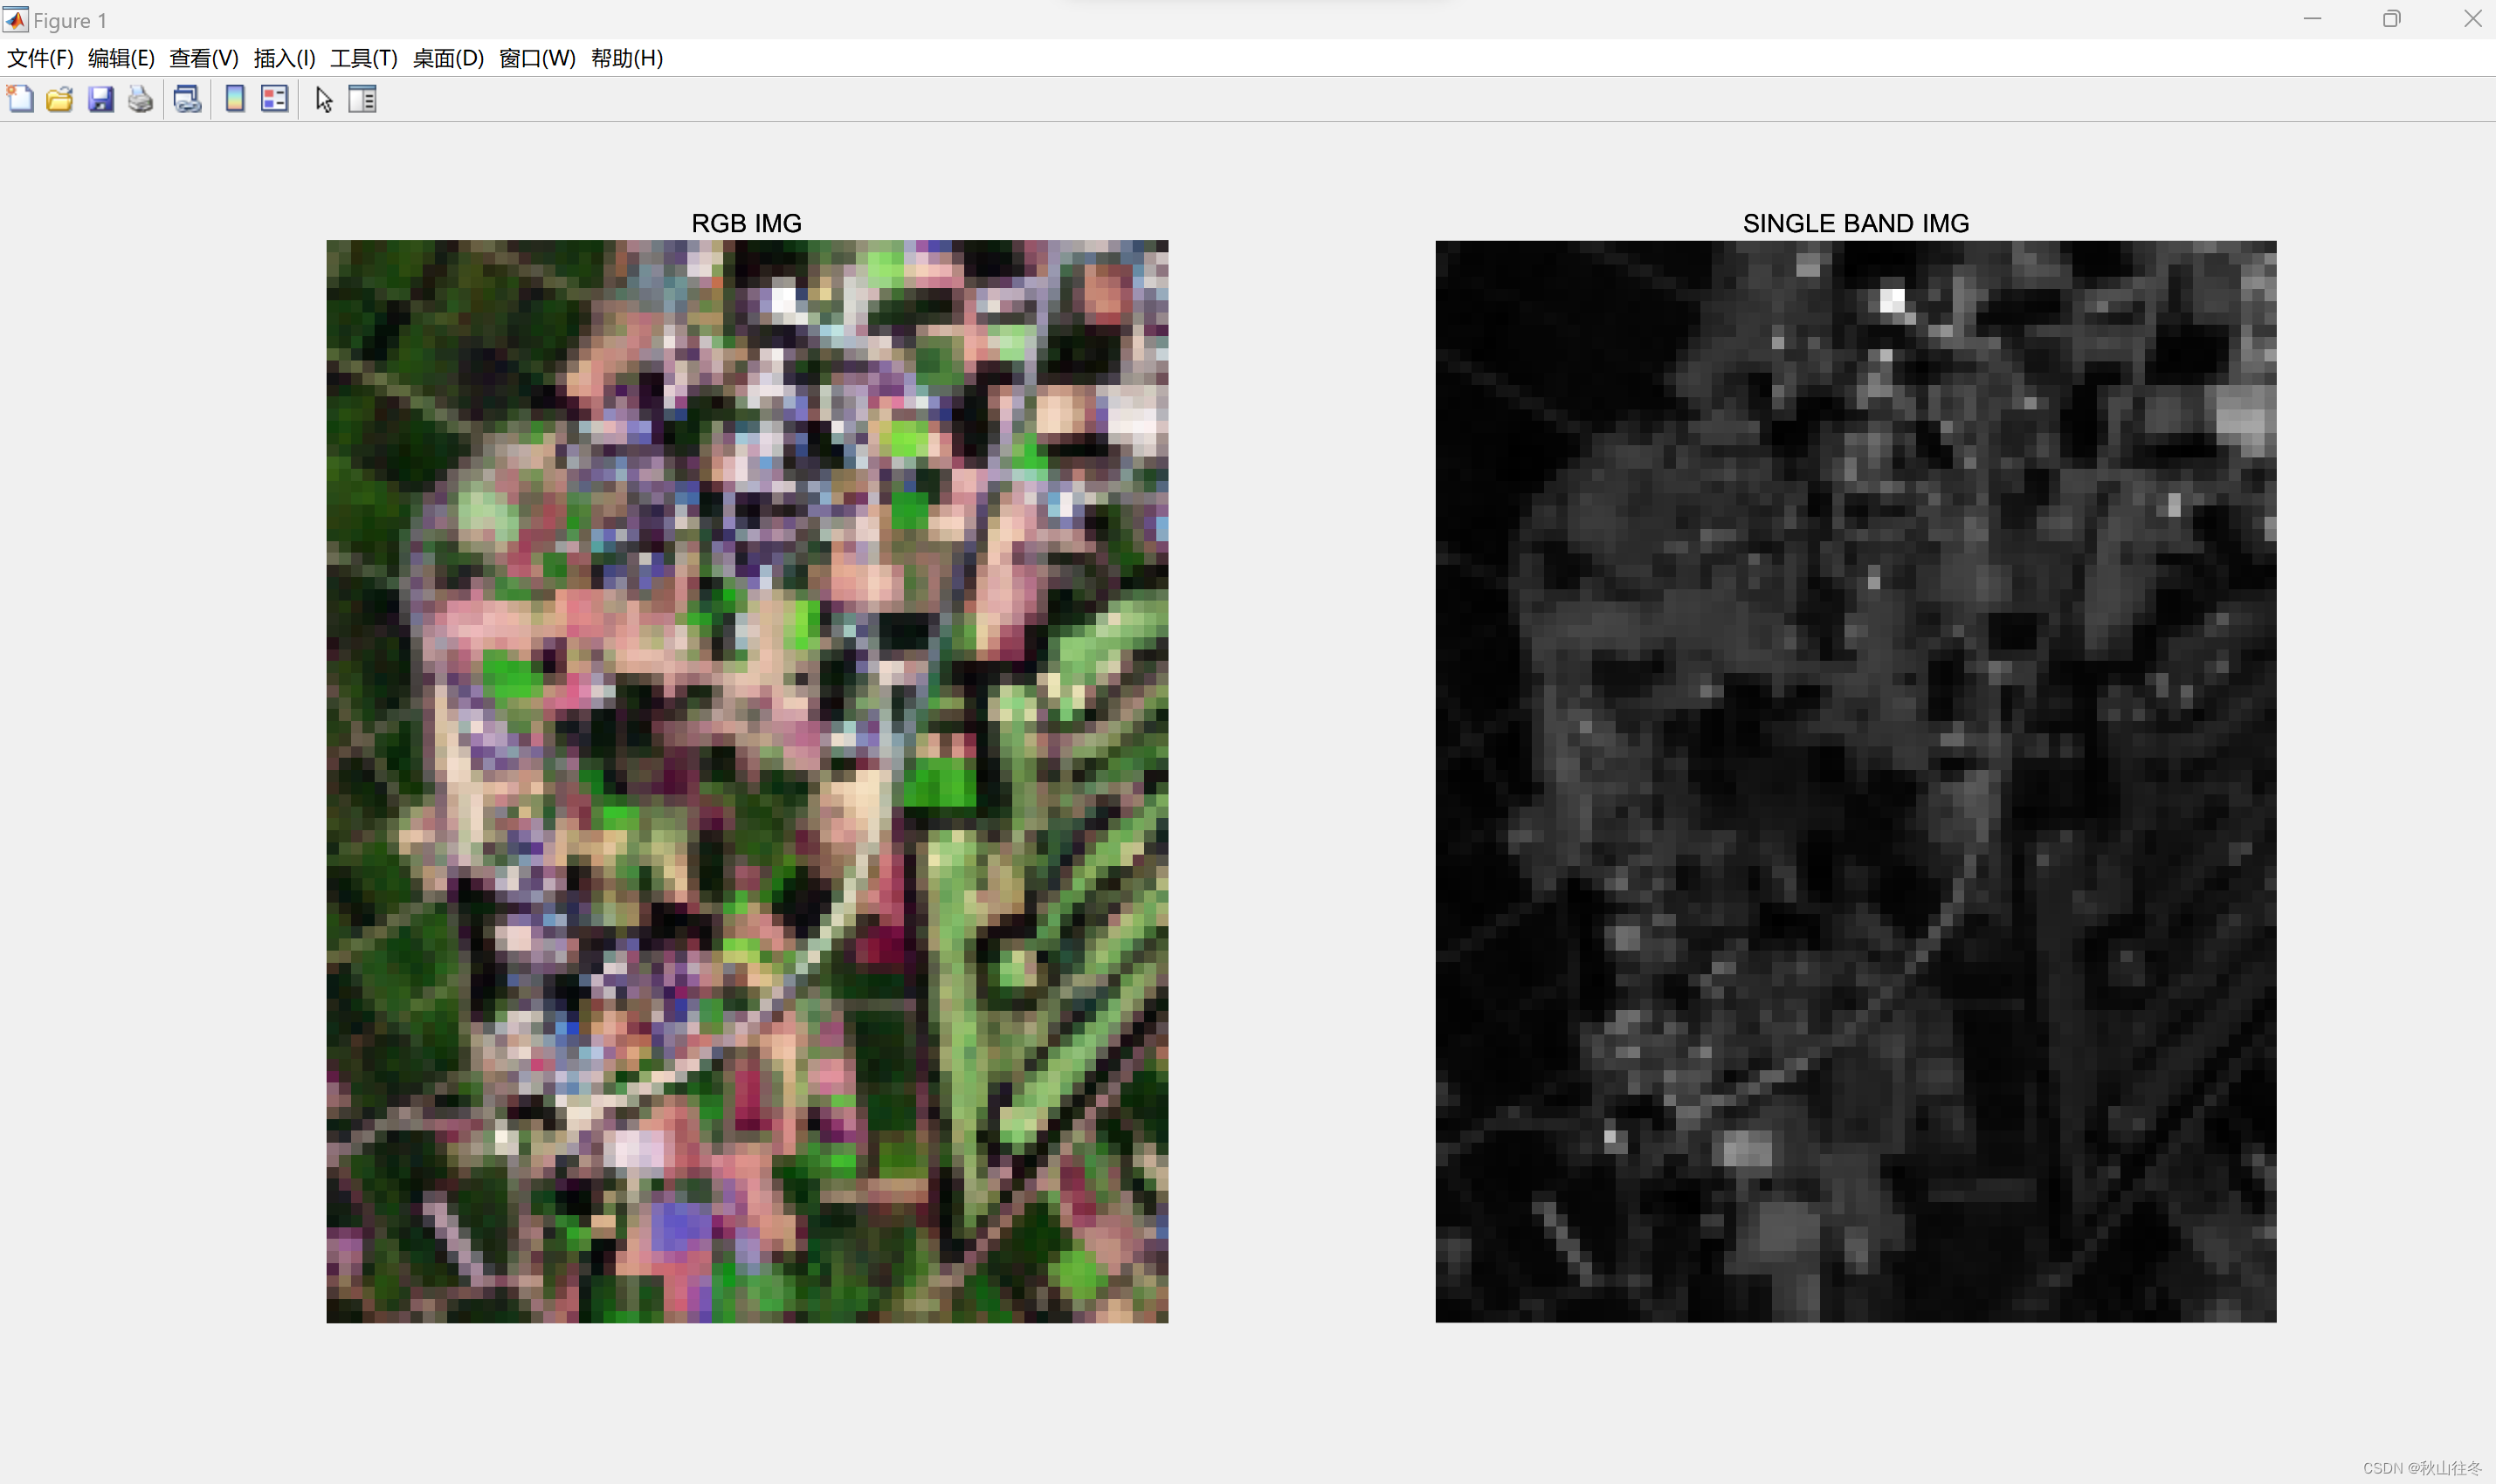Save the figure with the floppy icon
The image size is (2496, 1484).
[x=101, y=99]
